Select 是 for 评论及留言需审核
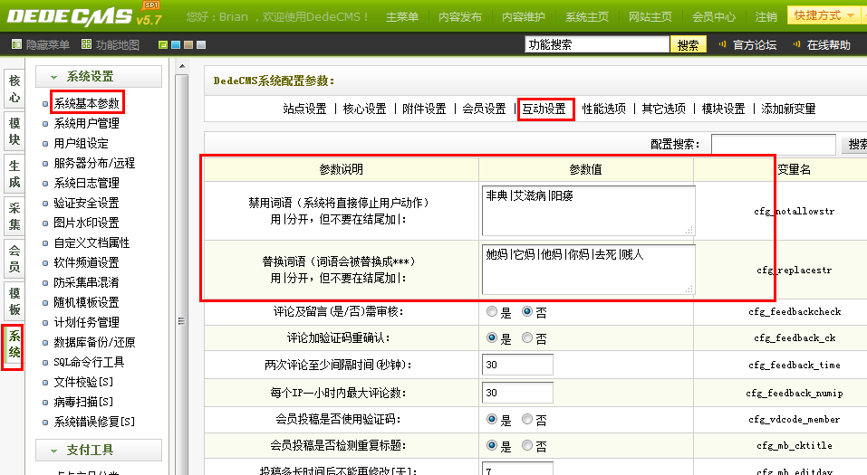This screenshot has height=475, width=867. [x=492, y=311]
